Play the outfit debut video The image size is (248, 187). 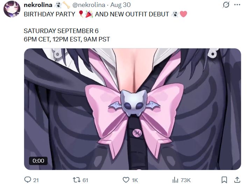point(132,109)
